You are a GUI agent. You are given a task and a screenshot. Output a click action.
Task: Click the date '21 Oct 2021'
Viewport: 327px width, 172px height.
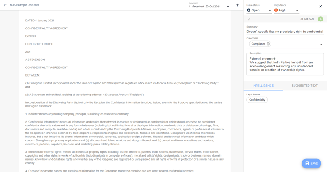(x=307, y=19)
